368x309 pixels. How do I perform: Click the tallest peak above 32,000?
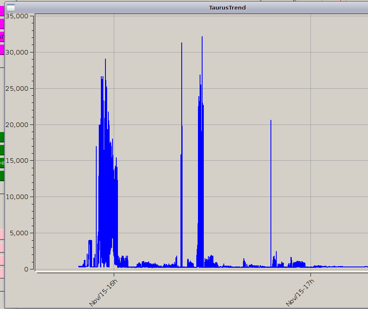[x=202, y=37]
